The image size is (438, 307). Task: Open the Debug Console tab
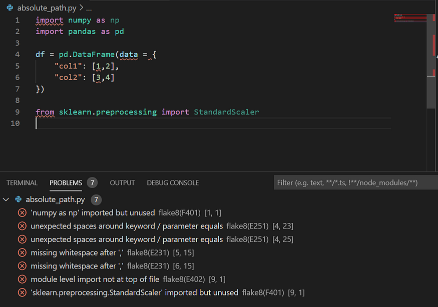[173, 183]
